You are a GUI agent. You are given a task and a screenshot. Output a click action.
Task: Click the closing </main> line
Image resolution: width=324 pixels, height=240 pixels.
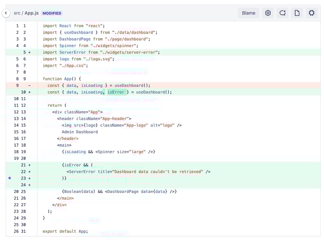(65, 198)
